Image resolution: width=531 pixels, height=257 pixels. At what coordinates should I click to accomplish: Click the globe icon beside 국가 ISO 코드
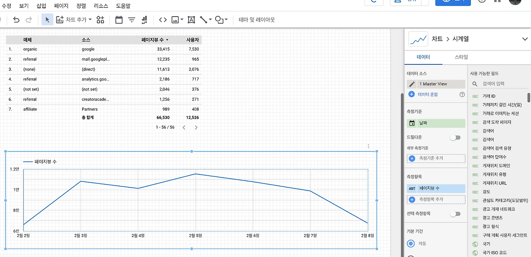point(475,252)
